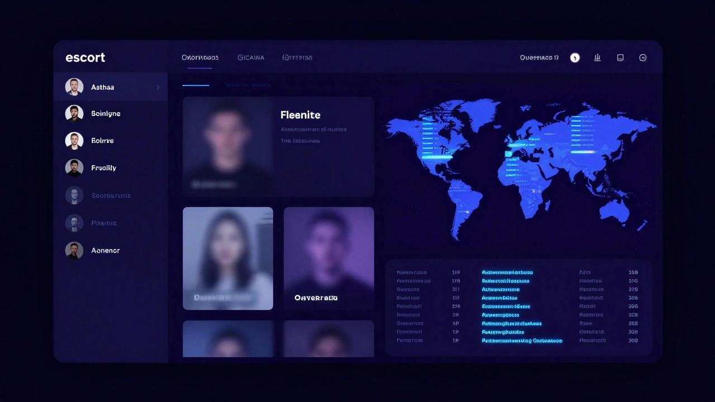
Task: Select the dimmed Pnarnic sidebar entry
Action: pos(104,223)
